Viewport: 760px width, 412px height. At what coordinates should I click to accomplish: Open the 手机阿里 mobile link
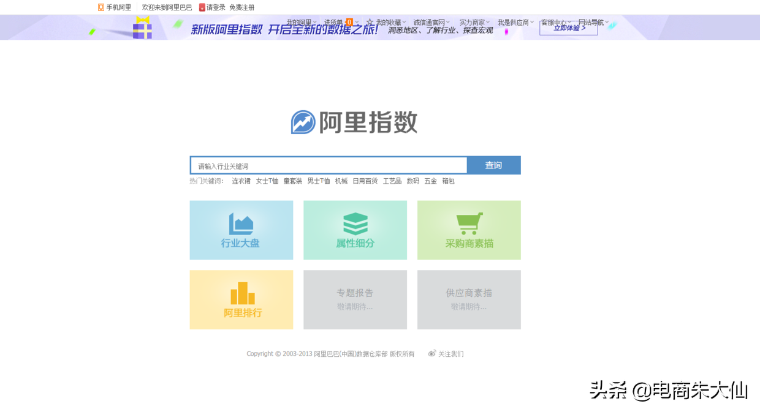118,7
